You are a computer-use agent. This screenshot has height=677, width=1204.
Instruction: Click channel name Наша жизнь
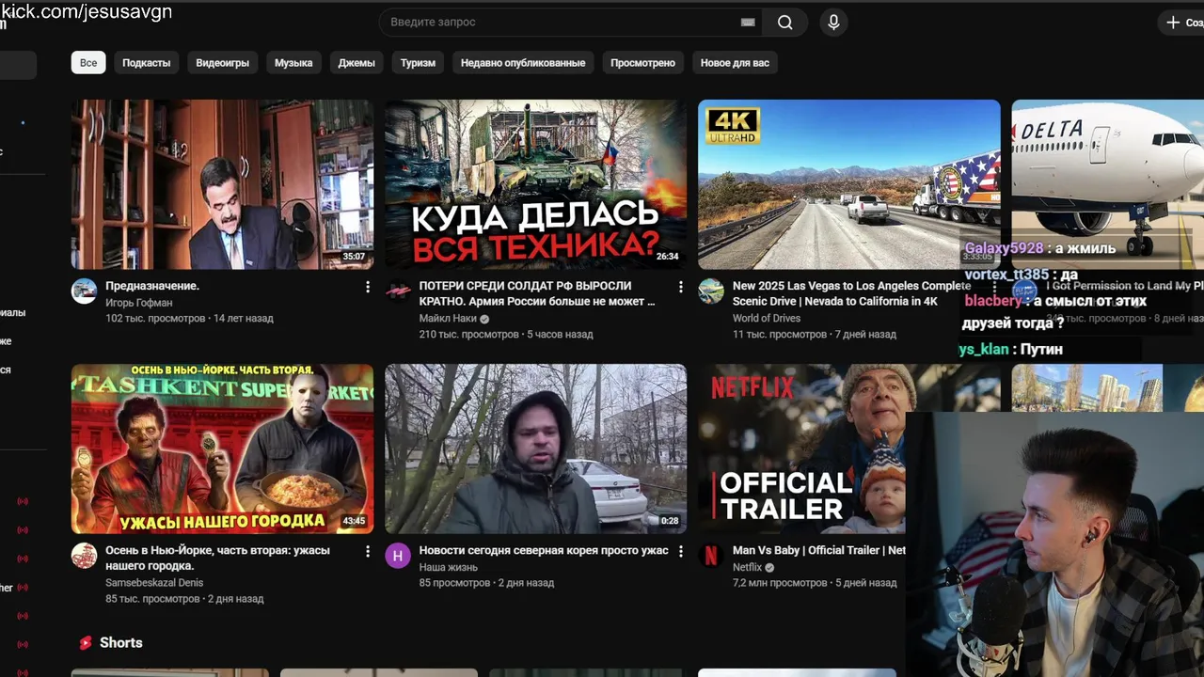click(x=449, y=568)
